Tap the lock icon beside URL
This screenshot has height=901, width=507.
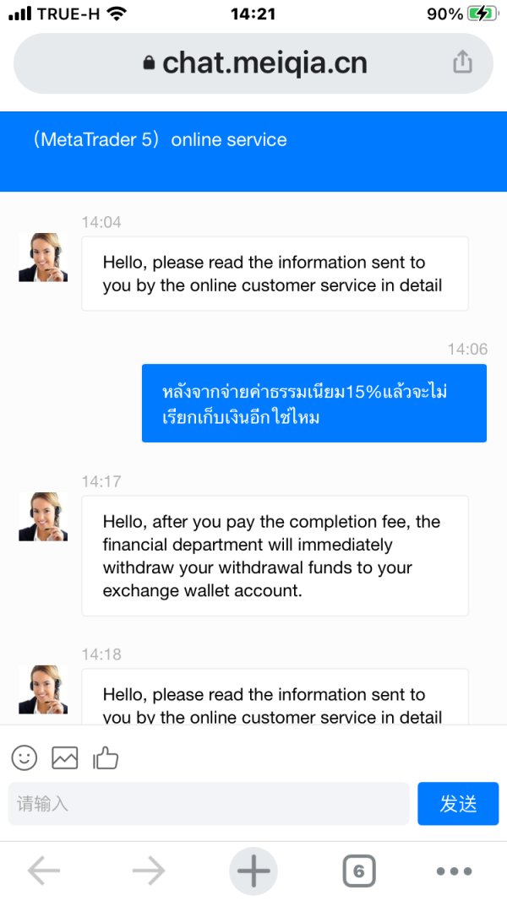pyautogui.click(x=150, y=63)
